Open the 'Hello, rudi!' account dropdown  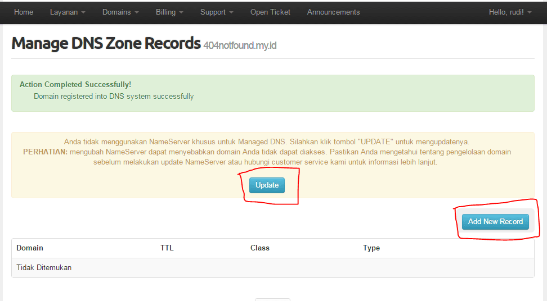coord(510,12)
